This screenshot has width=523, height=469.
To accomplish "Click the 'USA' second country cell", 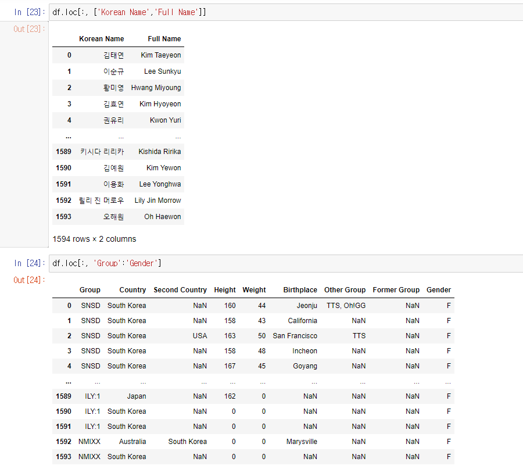I will tap(200, 336).
